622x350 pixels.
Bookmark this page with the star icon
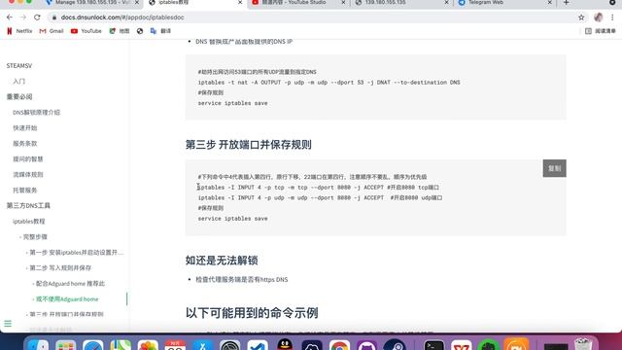coord(581,17)
